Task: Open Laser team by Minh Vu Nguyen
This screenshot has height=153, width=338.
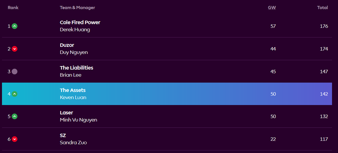Action: click(67, 113)
